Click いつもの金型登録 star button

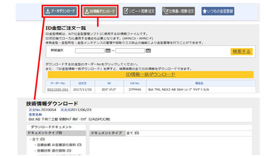click(x=218, y=11)
